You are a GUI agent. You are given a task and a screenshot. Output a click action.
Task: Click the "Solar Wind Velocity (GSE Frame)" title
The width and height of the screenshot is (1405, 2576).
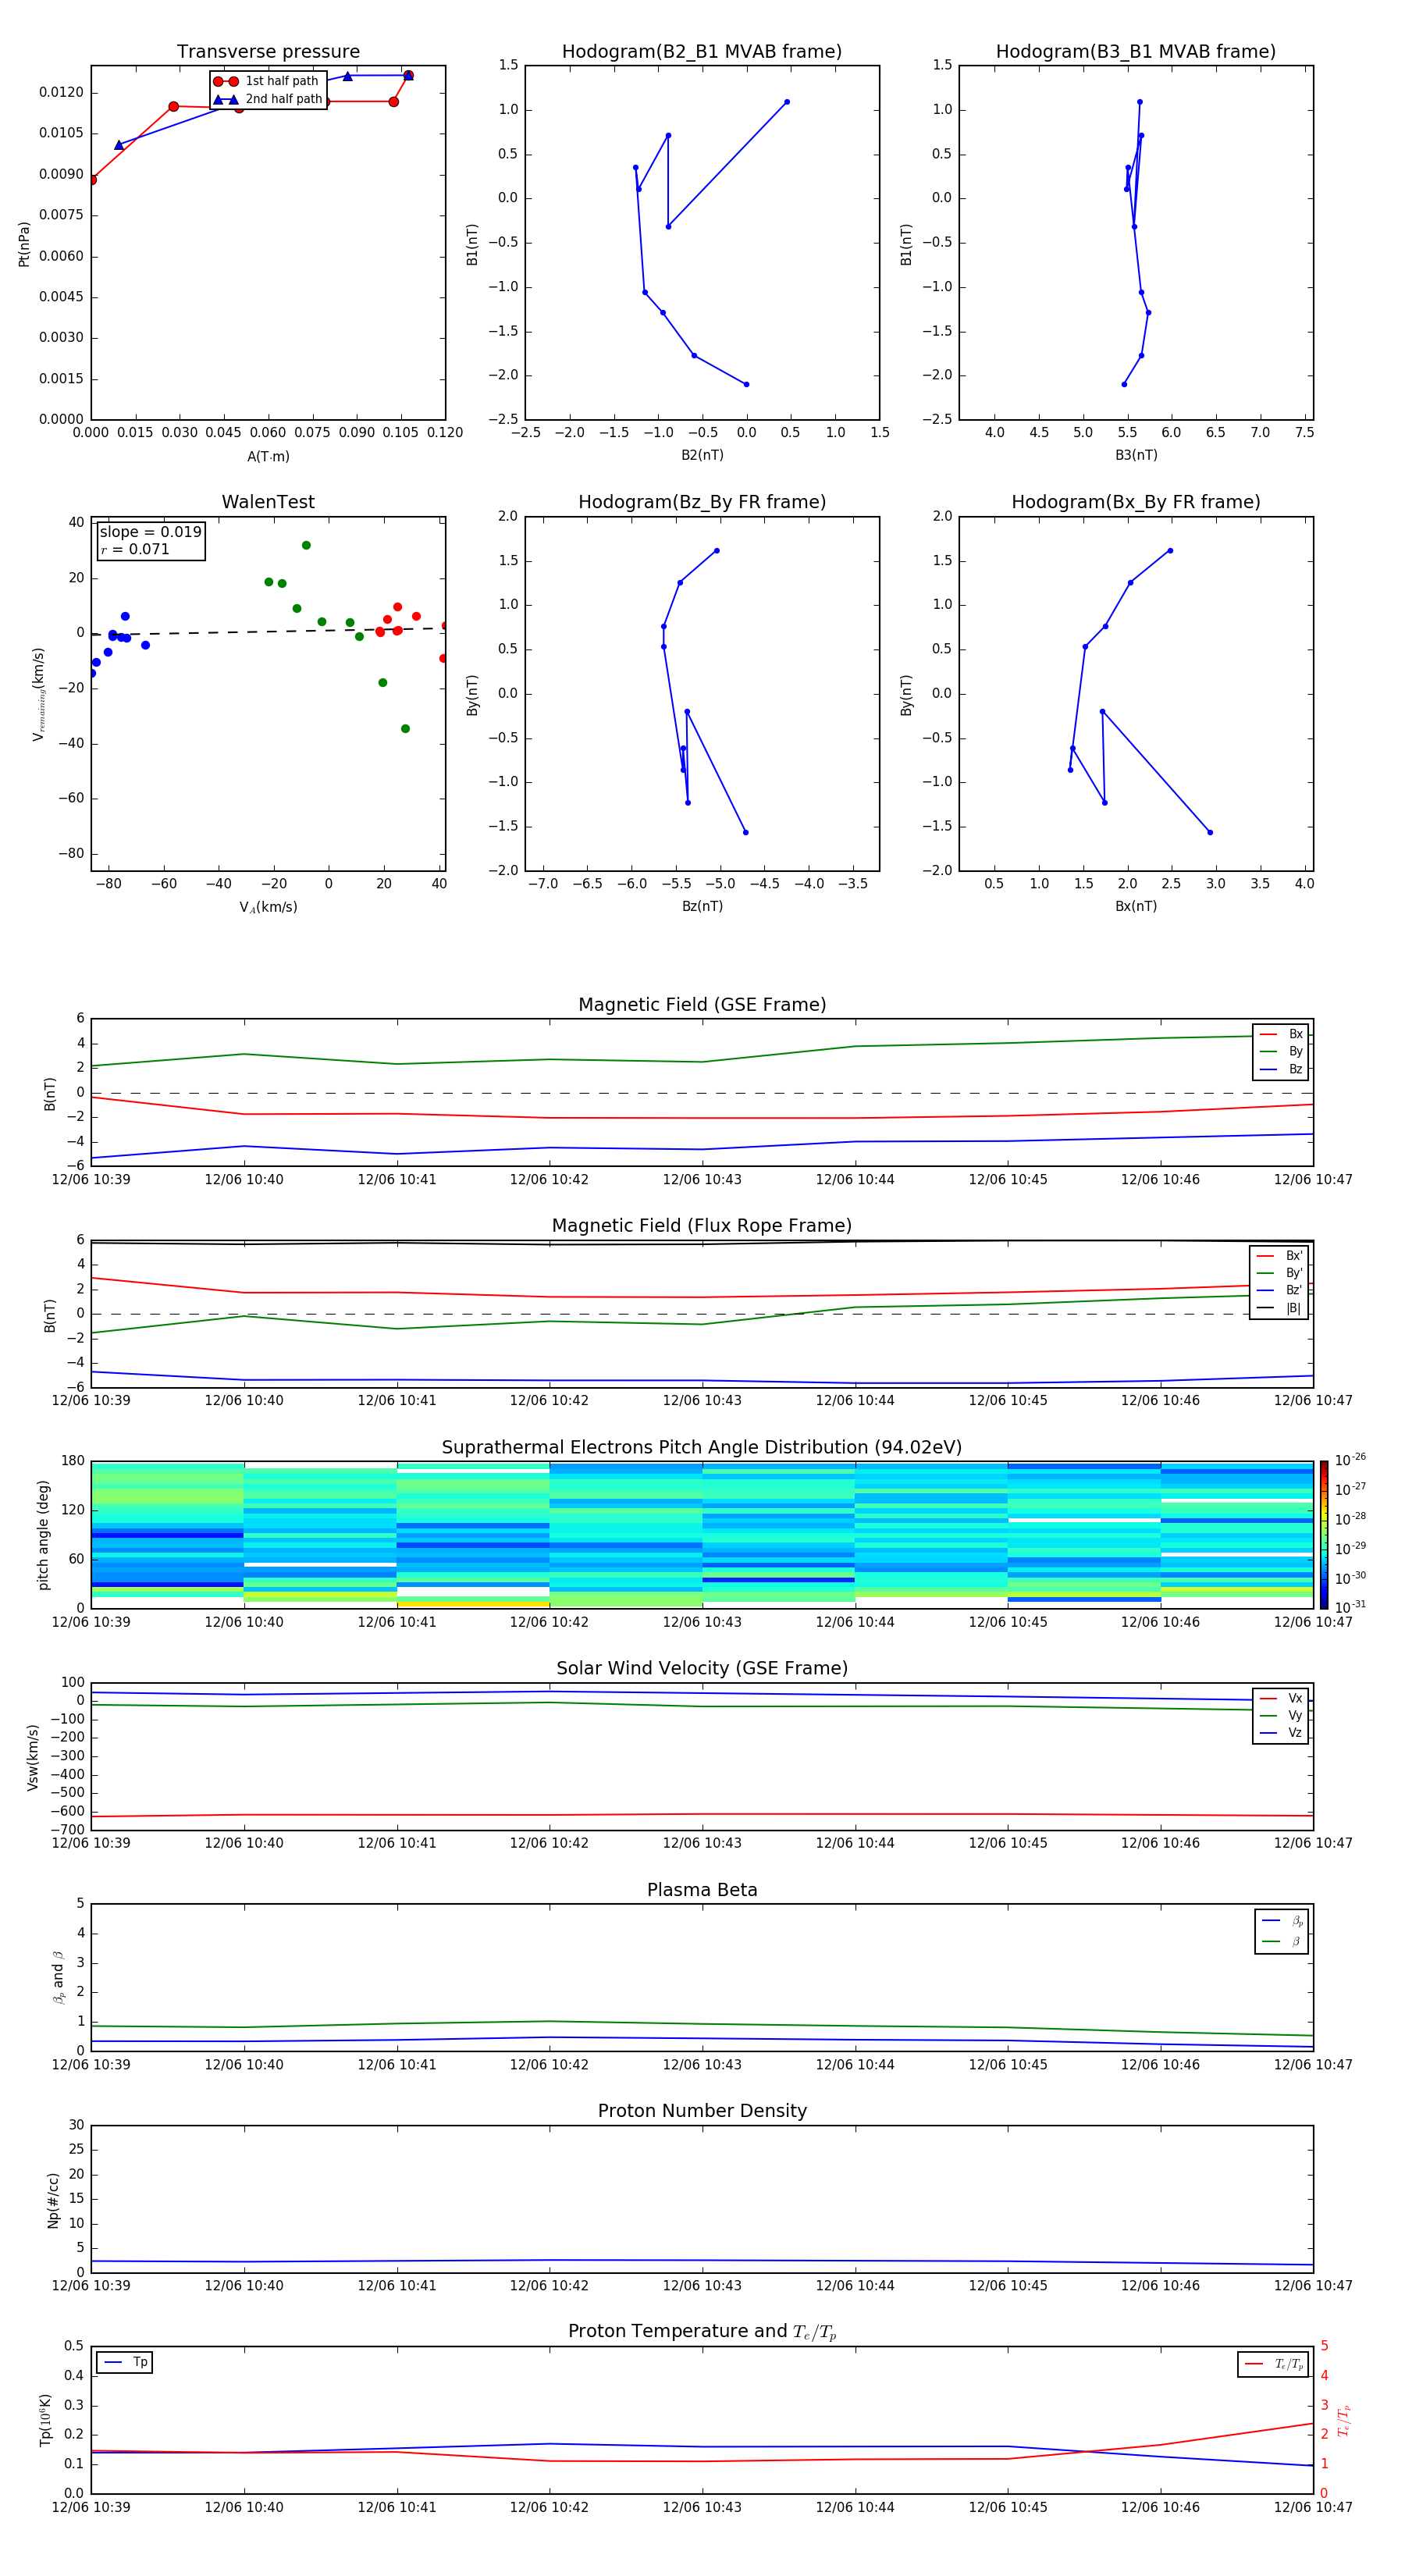tap(702, 1668)
